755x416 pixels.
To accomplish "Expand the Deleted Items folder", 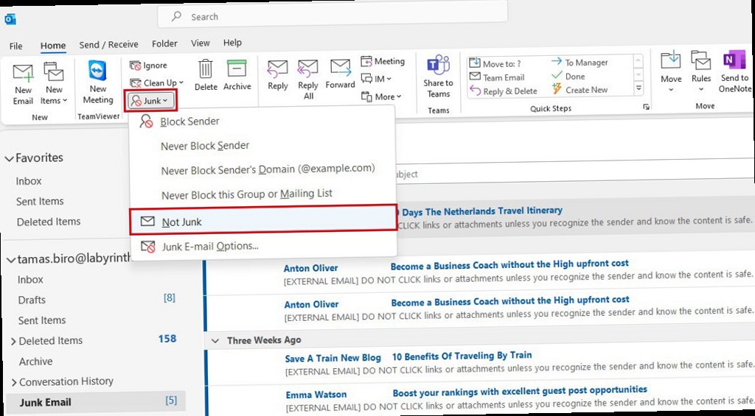I will [13, 341].
